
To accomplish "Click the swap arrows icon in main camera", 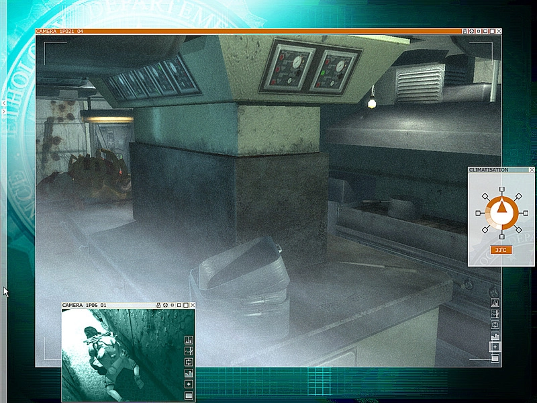I will coord(495,325).
